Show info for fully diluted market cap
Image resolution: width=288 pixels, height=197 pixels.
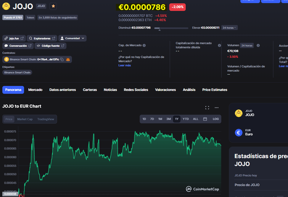coord(219,45)
